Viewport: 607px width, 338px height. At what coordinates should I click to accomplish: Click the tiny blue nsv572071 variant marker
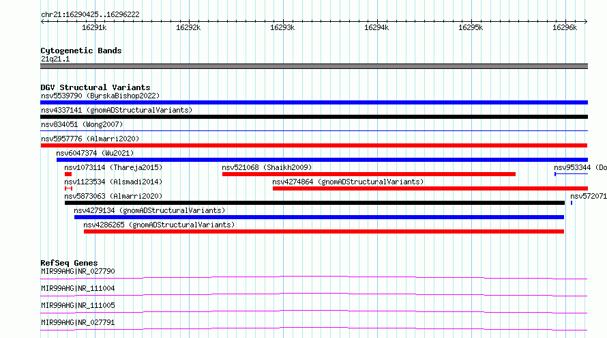[x=572, y=203]
